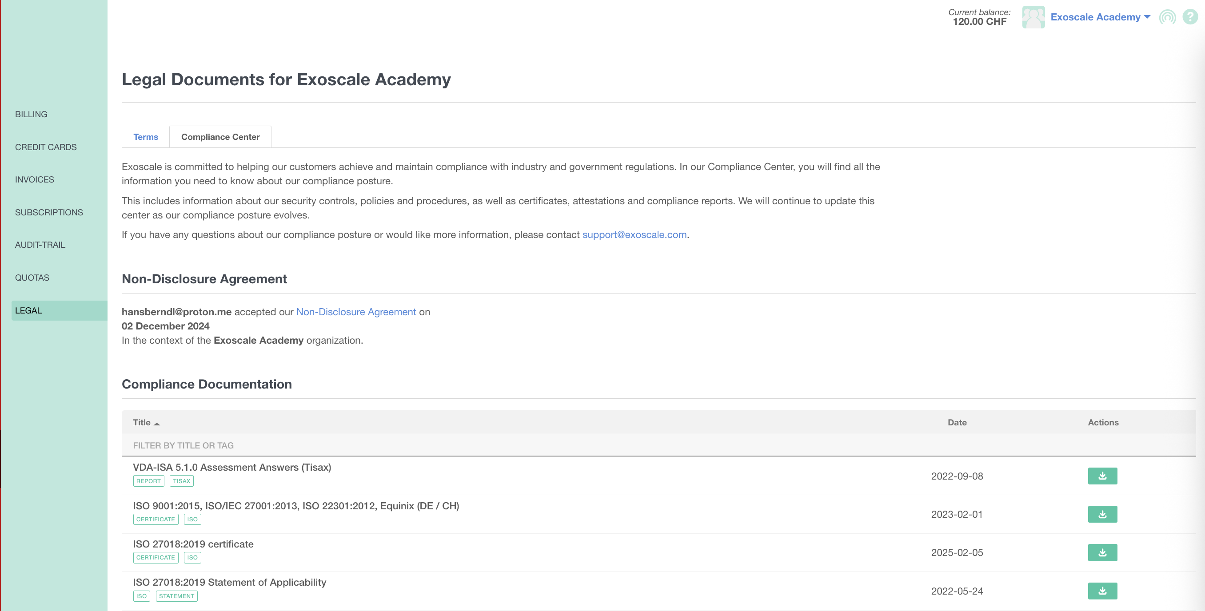1205x611 pixels.
Task: Open the Credit Cards section
Action: coord(46,147)
